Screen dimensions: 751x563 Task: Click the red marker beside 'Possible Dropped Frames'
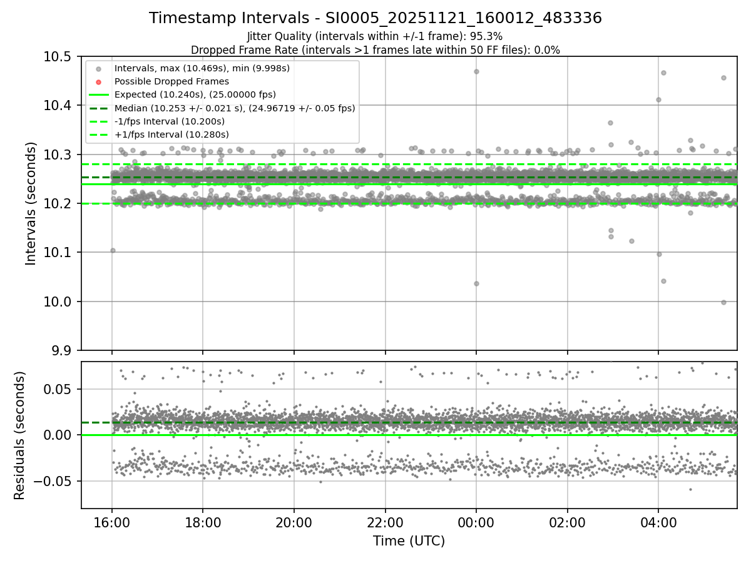(x=98, y=82)
